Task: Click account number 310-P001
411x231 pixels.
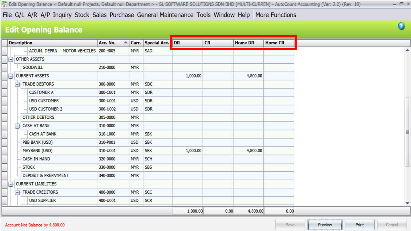Action: tap(107, 142)
